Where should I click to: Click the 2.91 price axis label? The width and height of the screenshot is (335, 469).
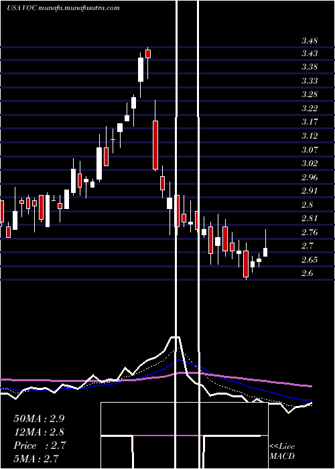310,191
